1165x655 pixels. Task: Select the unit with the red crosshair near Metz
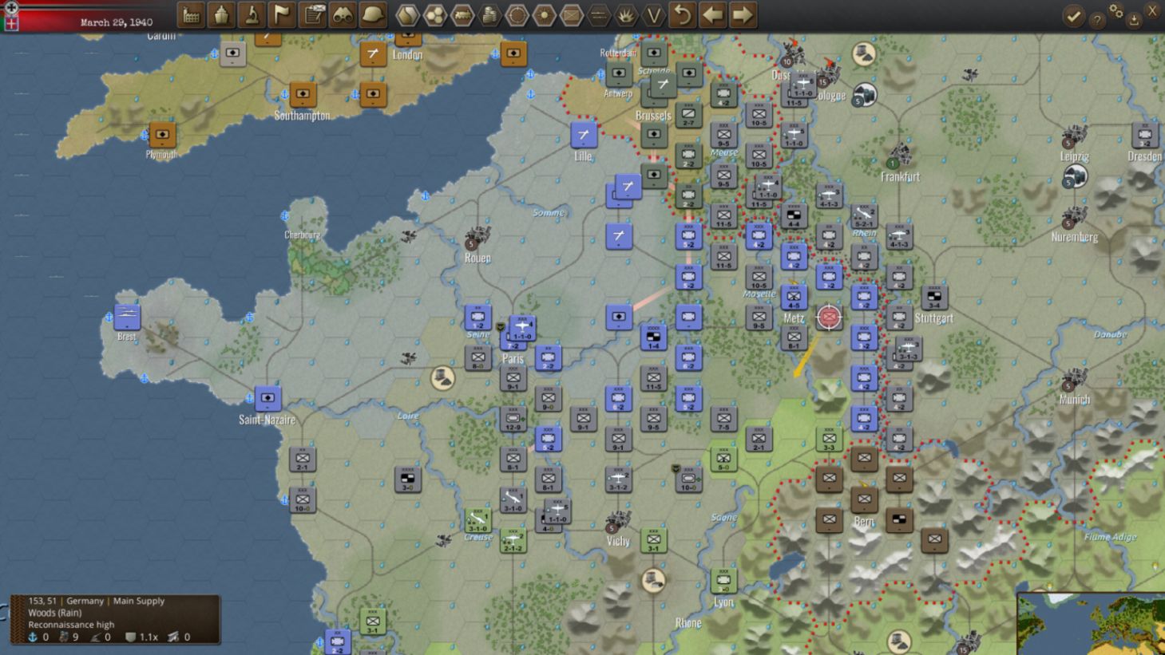click(x=829, y=317)
